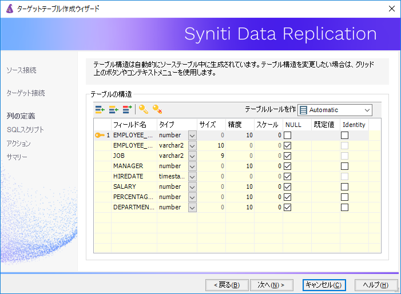Go to the アクション wizard step

[18, 144]
